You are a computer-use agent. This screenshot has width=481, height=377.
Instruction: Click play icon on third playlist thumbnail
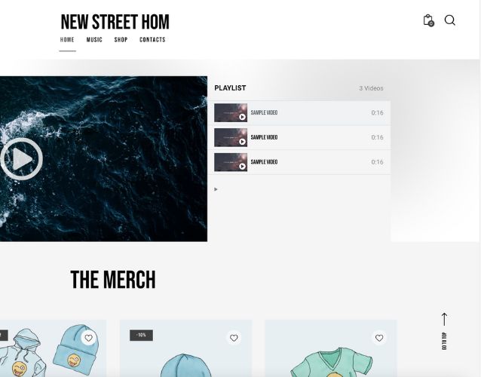[x=242, y=167]
